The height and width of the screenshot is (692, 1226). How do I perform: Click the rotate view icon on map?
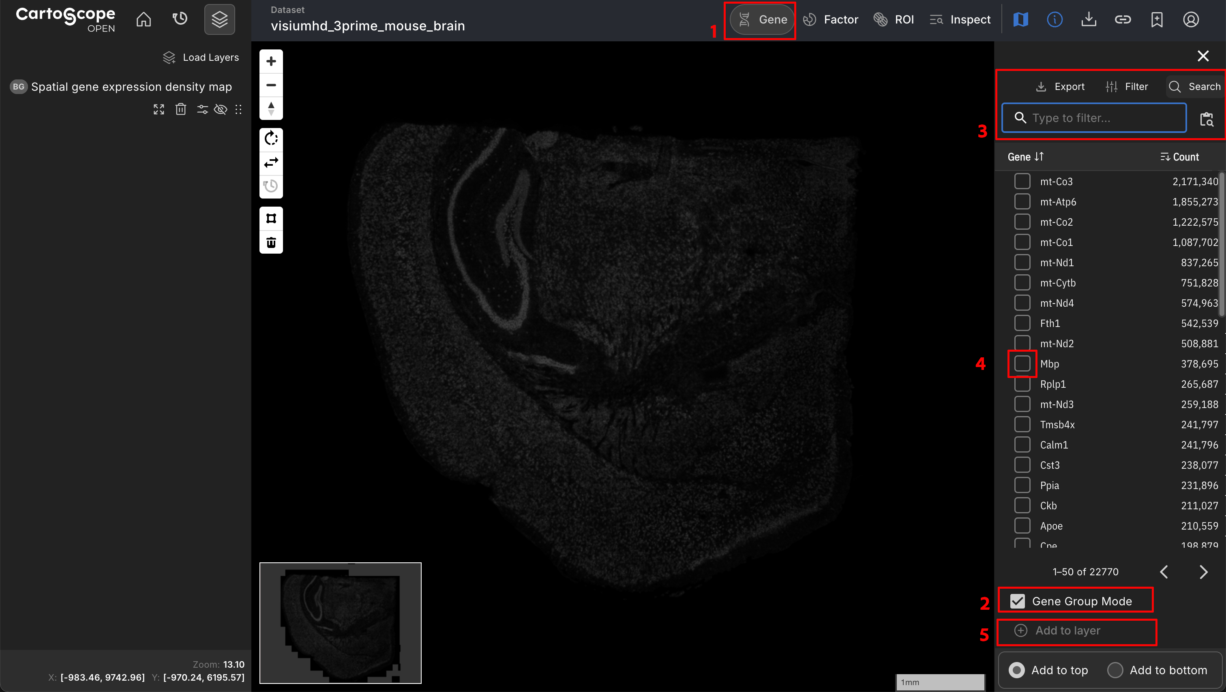[271, 139]
